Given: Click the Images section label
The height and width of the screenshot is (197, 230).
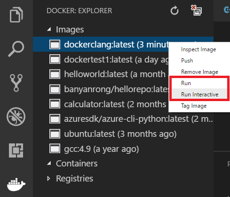Looking at the screenshot, I should point(70,30).
